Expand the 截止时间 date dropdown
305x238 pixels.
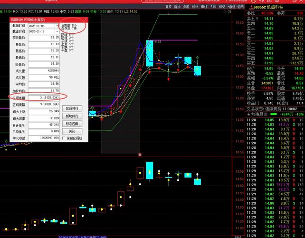point(57,31)
